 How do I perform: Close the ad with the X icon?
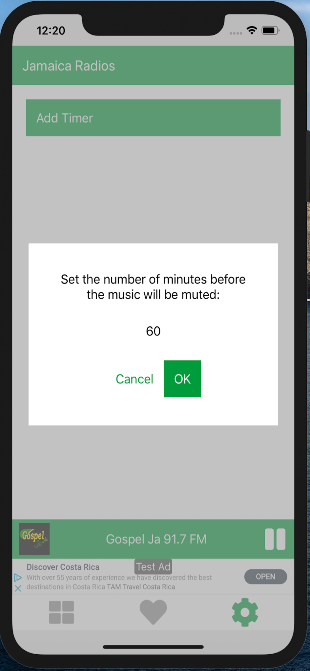(x=18, y=588)
